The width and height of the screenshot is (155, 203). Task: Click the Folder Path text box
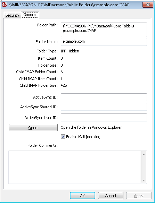[x=104, y=30]
